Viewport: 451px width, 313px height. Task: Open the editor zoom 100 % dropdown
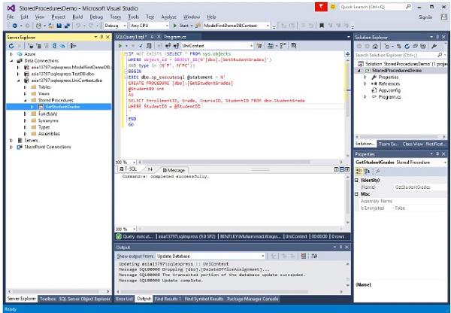click(x=126, y=162)
